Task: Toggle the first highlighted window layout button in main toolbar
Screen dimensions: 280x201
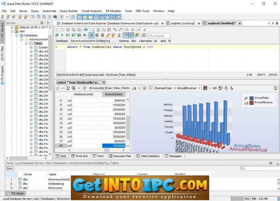Action: click(80, 17)
